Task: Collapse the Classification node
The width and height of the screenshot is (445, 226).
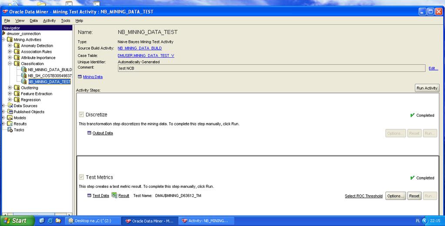Action: point(10,64)
